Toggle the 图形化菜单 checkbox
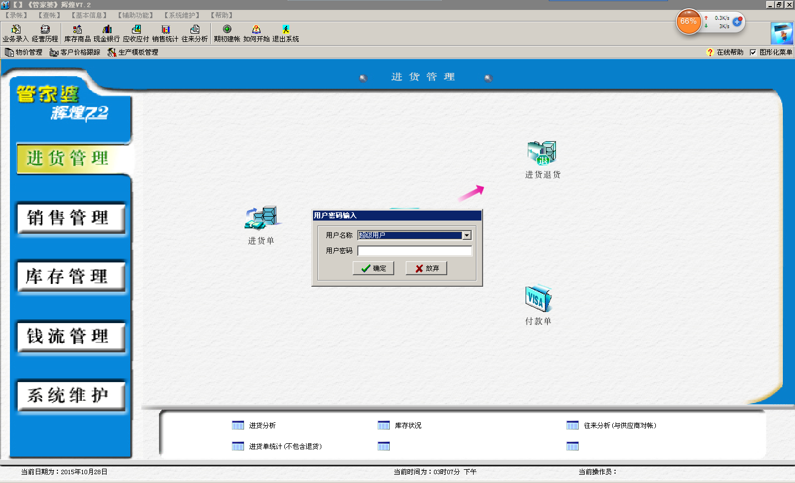Image resolution: width=795 pixels, height=483 pixels. pyautogui.click(x=753, y=52)
